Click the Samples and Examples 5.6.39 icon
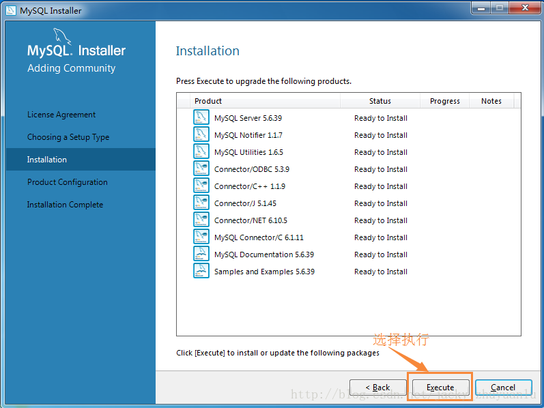This screenshot has width=544, height=408. click(x=201, y=270)
